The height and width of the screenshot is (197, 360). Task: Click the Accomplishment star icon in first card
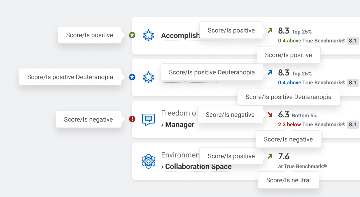tap(149, 35)
